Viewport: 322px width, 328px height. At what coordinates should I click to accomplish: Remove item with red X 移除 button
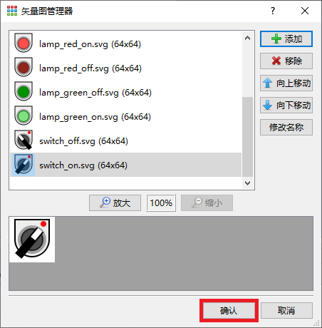(286, 61)
